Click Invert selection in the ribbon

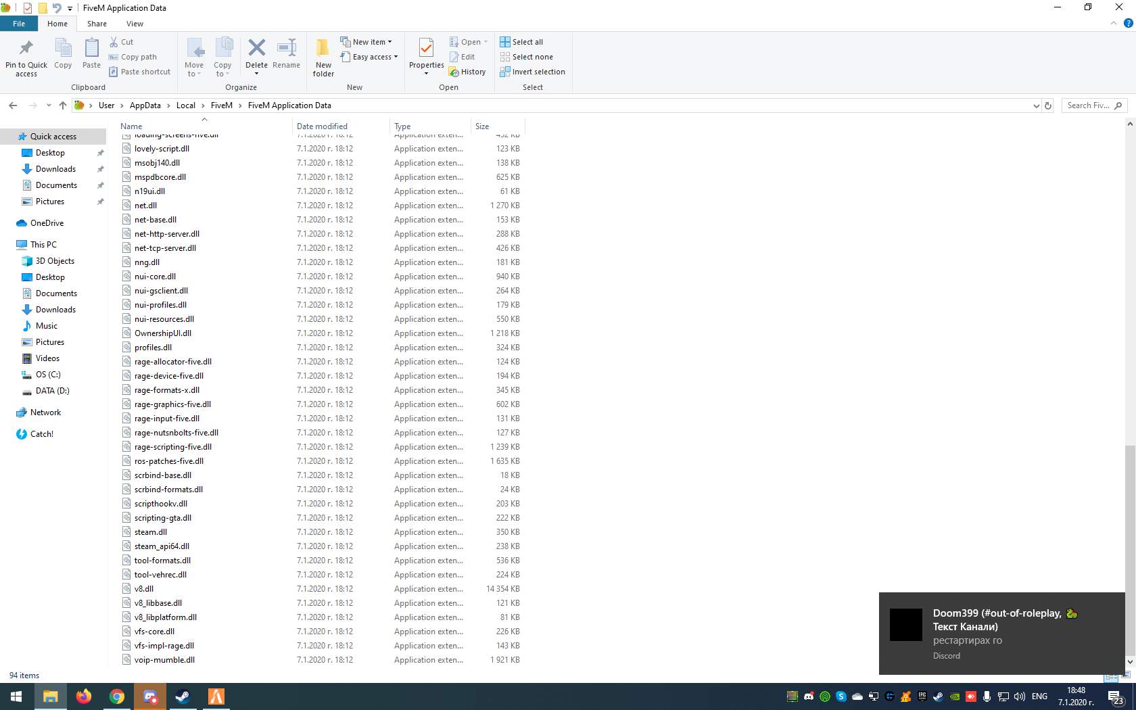532,72
